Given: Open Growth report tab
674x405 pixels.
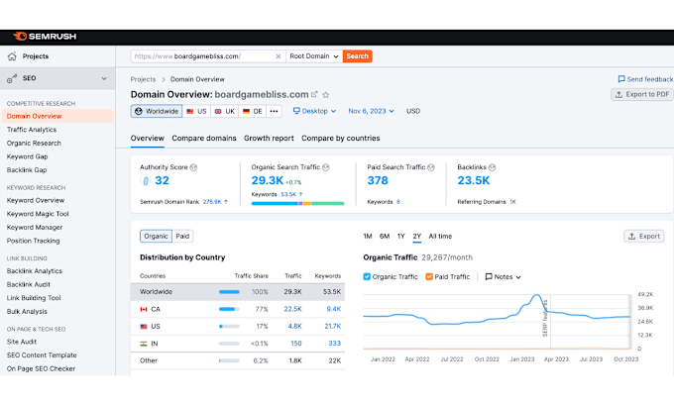Looking at the screenshot, I should pyautogui.click(x=269, y=139).
